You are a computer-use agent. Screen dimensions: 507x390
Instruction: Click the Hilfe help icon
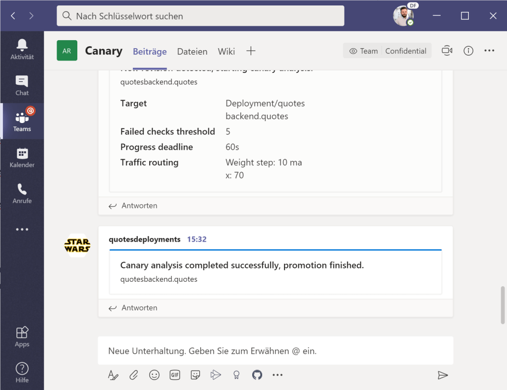pos(22,373)
